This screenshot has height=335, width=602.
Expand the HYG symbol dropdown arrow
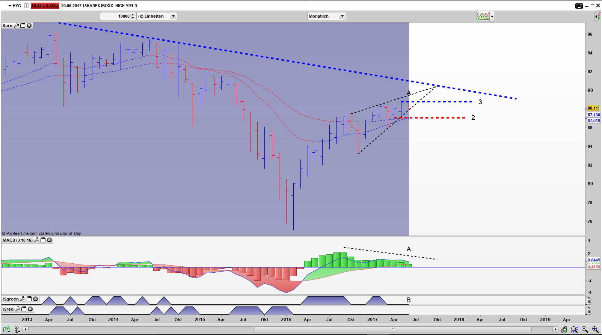coord(10,6)
